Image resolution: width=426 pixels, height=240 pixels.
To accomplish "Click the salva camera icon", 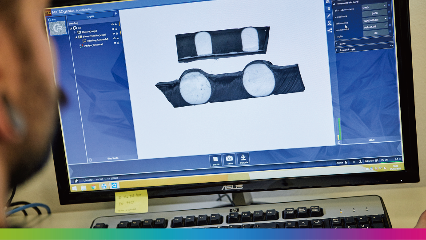I will coord(229,158).
